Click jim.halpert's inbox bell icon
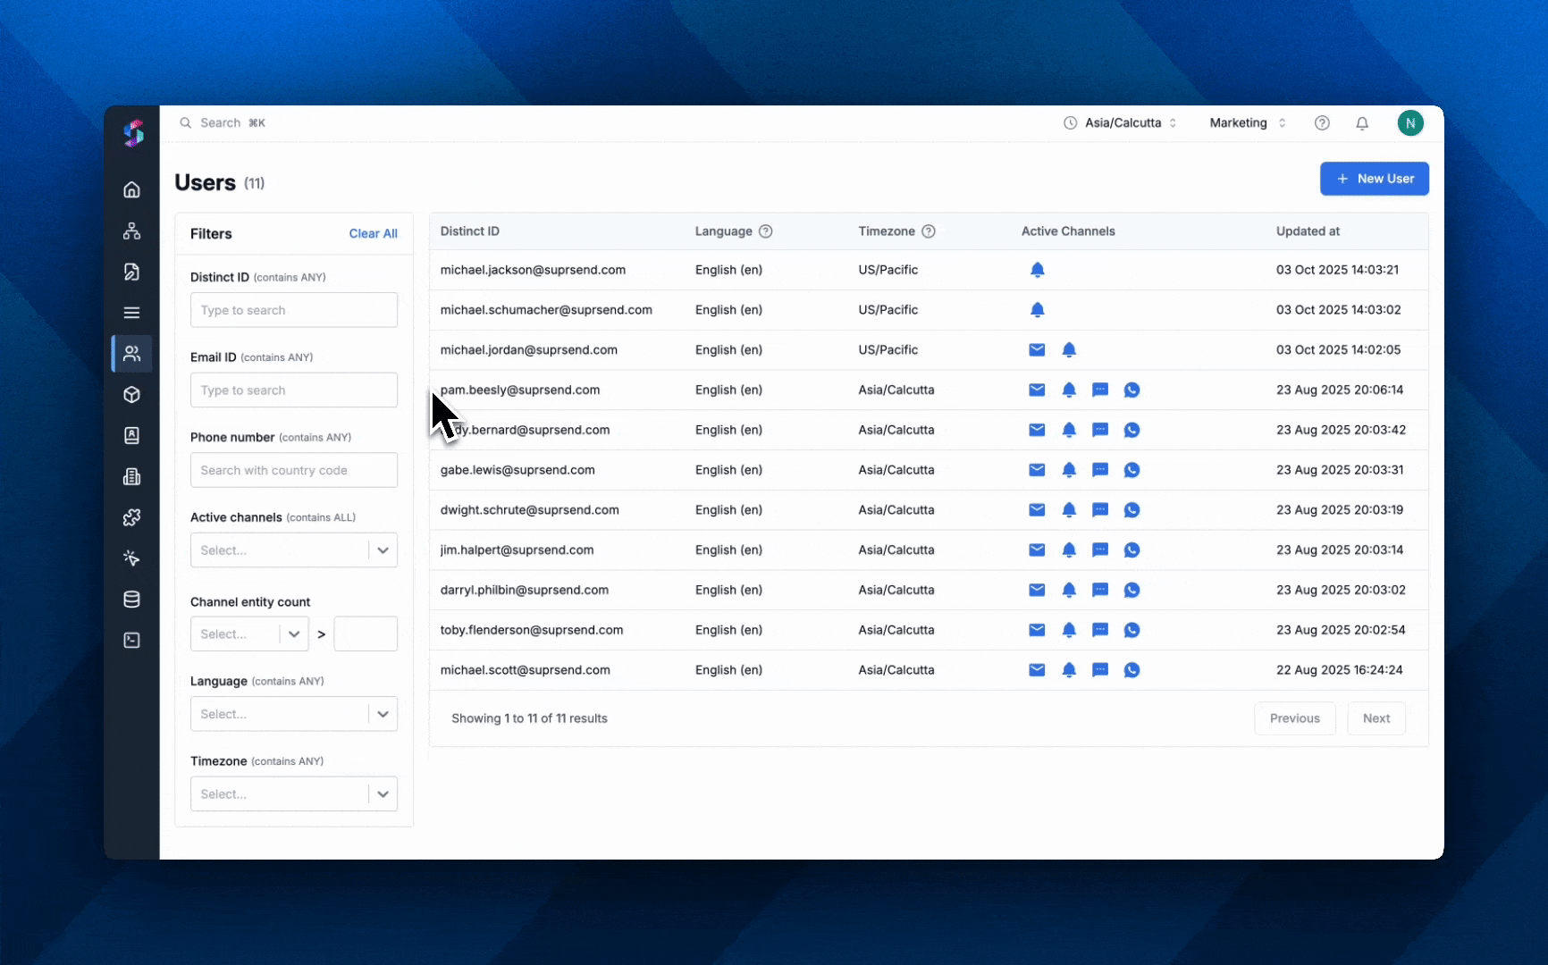Image resolution: width=1548 pixels, height=965 pixels. [x=1069, y=550]
